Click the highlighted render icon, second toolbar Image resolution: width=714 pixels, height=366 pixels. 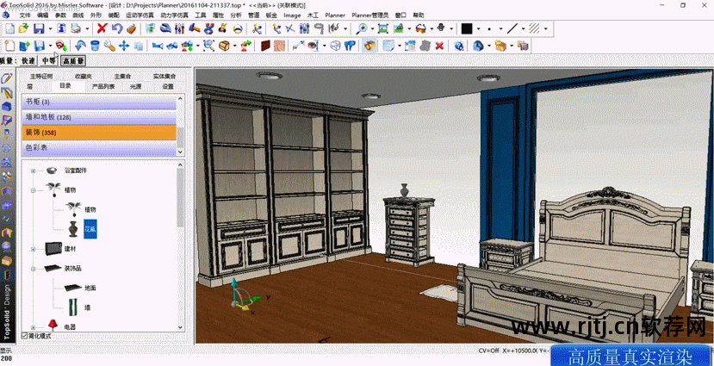point(369,46)
